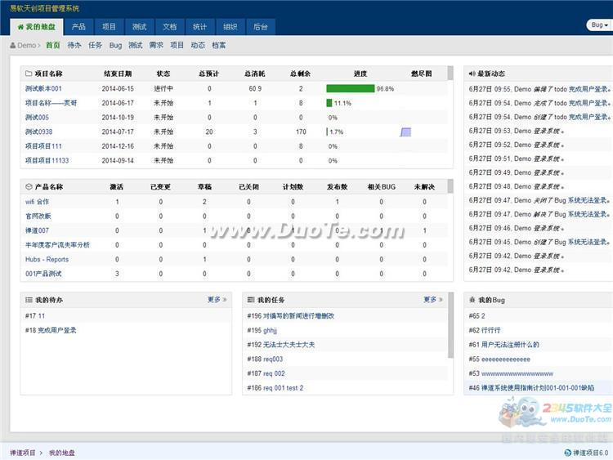The image size is (613, 460).
Task: Click the scrollbar of the product table
Action: pos(450,186)
